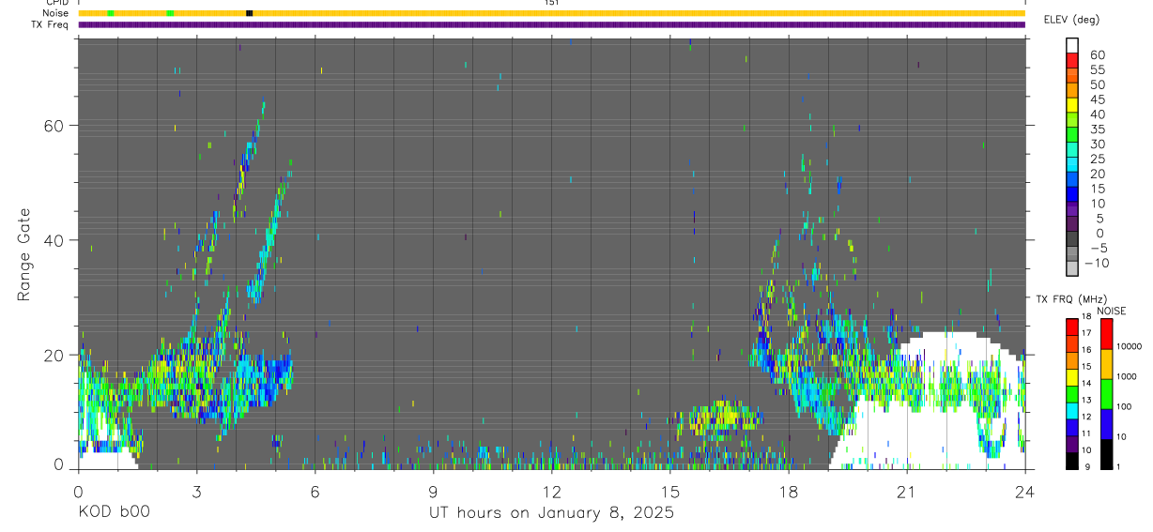Click the '30' label on elevation colorbar
Screen dimensions: 1153x532
(x=1097, y=144)
